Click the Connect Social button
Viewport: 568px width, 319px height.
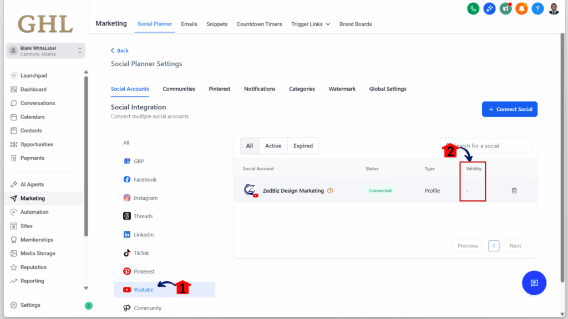click(x=509, y=109)
